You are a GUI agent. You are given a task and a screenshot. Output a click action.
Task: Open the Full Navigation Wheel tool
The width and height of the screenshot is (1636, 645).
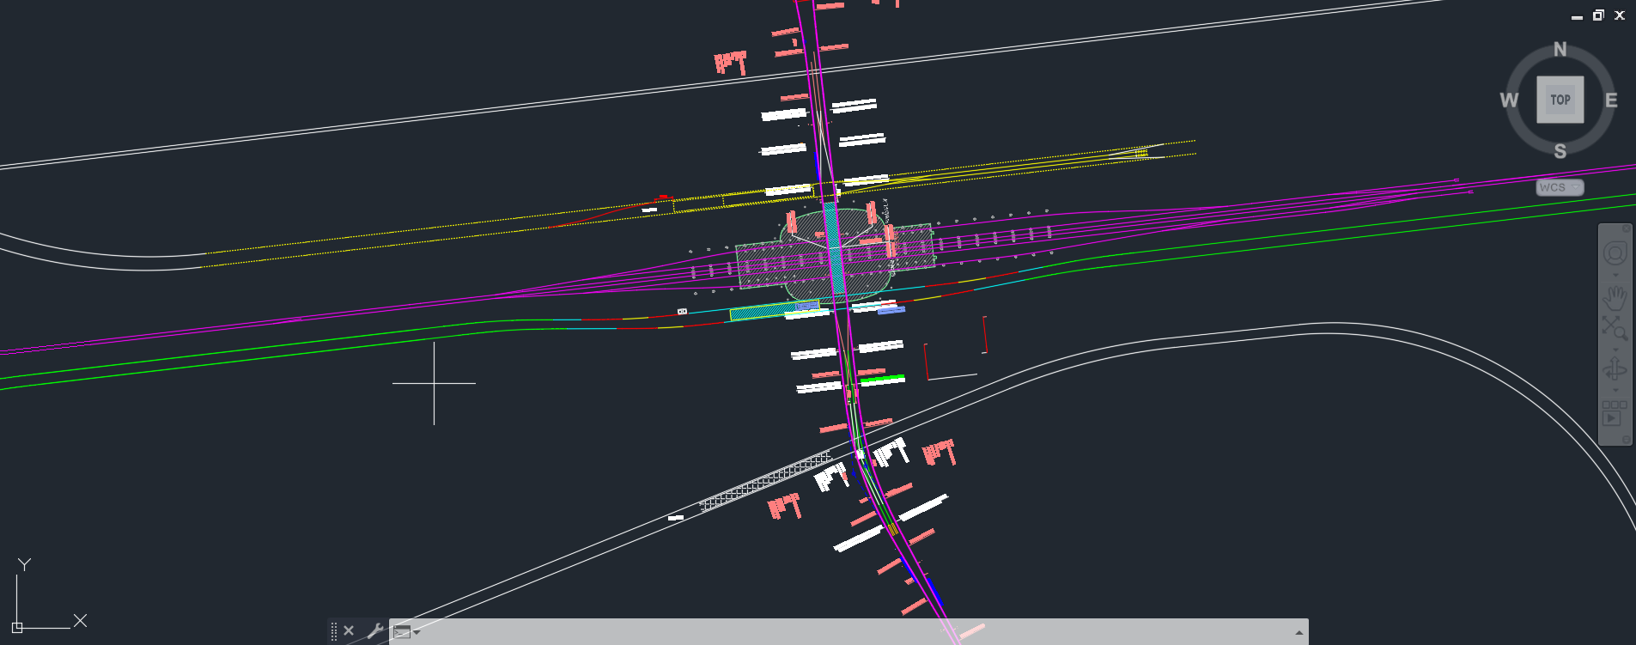coord(1615,253)
